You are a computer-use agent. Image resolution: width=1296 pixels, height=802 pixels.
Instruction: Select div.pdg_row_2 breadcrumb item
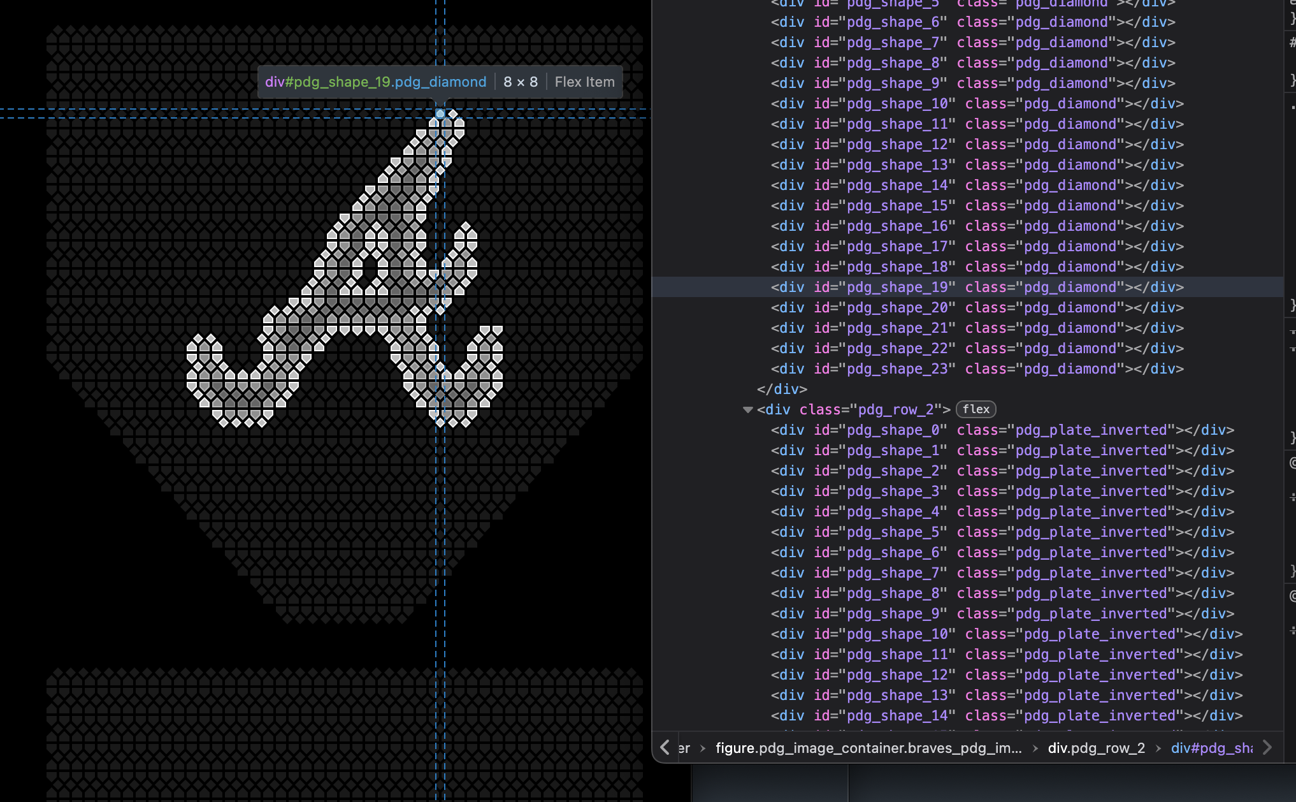pyautogui.click(x=1096, y=748)
